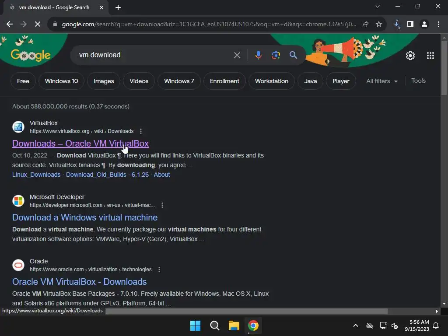Screen dimensions: 448x336
Task: Open the About sitelink
Action: point(162,175)
